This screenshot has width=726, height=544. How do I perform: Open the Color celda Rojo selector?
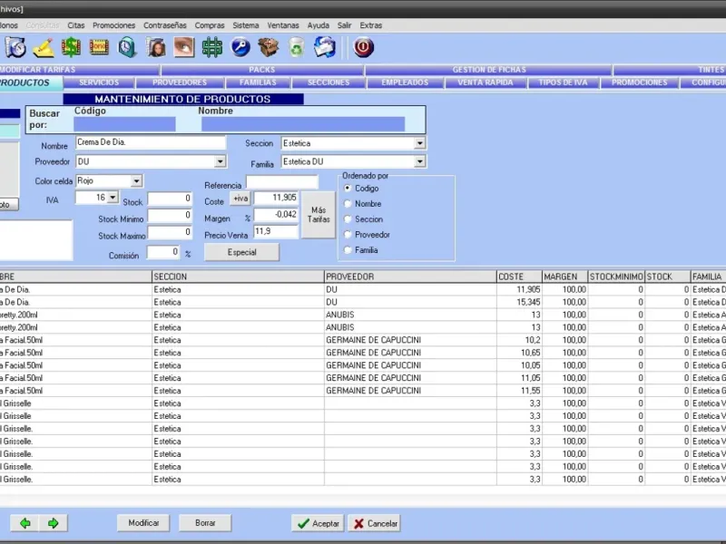click(x=136, y=181)
